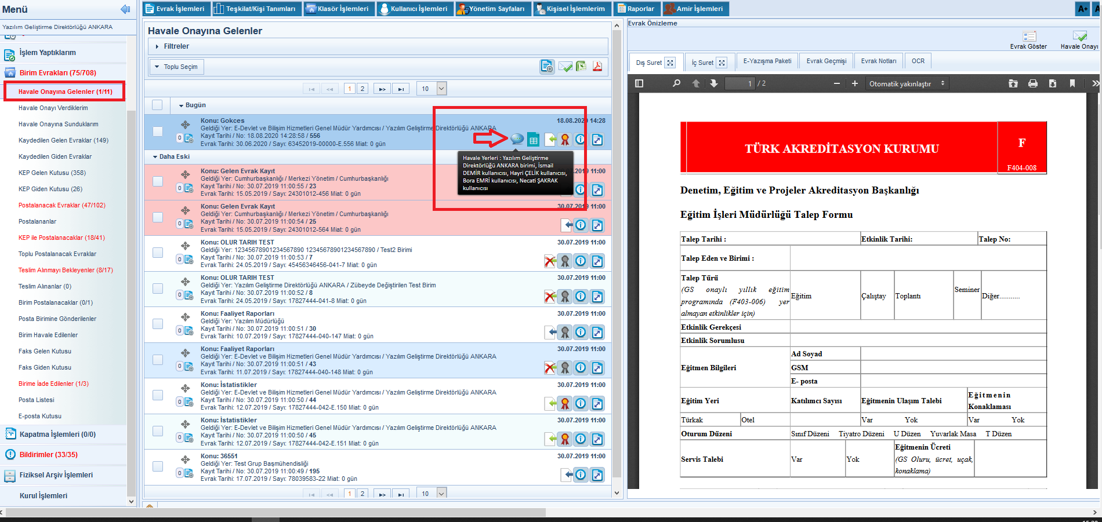The image size is (1102, 522).
Task: Tick the select-all checkbox in list header
Action: coord(157,105)
